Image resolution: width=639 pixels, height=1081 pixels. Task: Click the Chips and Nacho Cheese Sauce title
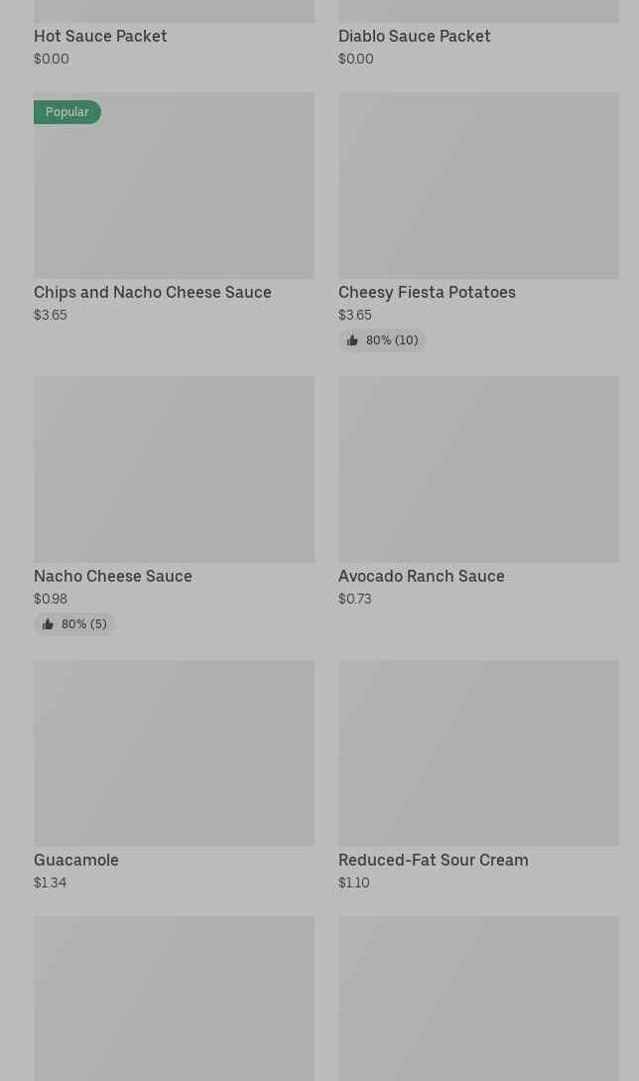(153, 292)
